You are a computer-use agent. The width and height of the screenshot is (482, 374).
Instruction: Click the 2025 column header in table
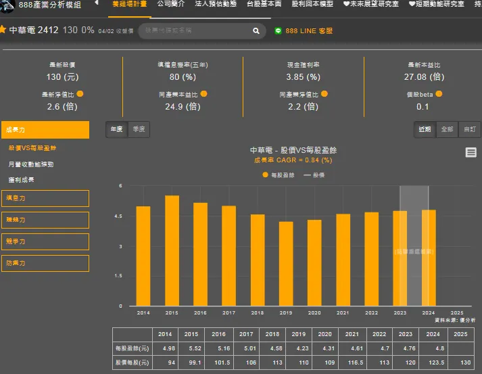(x=460, y=334)
